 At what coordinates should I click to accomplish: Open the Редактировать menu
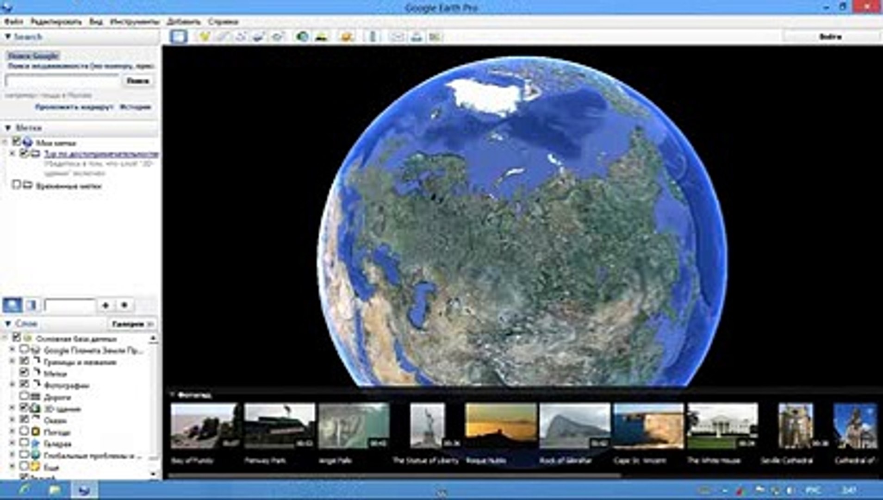pyautogui.click(x=56, y=22)
